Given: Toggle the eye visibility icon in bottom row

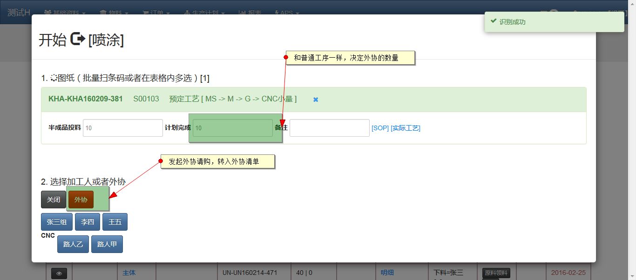Looking at the screenshot, I should 59,273.
